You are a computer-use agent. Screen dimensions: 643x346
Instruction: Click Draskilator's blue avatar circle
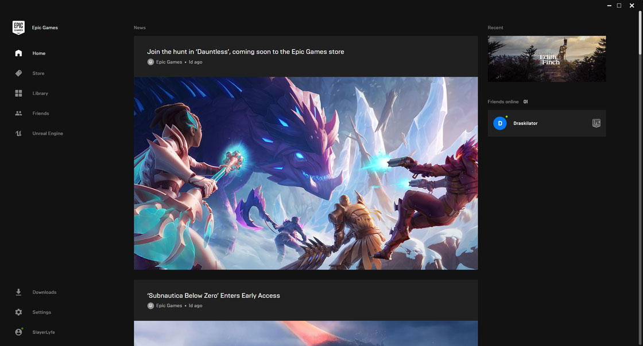(x=500, y=123)
